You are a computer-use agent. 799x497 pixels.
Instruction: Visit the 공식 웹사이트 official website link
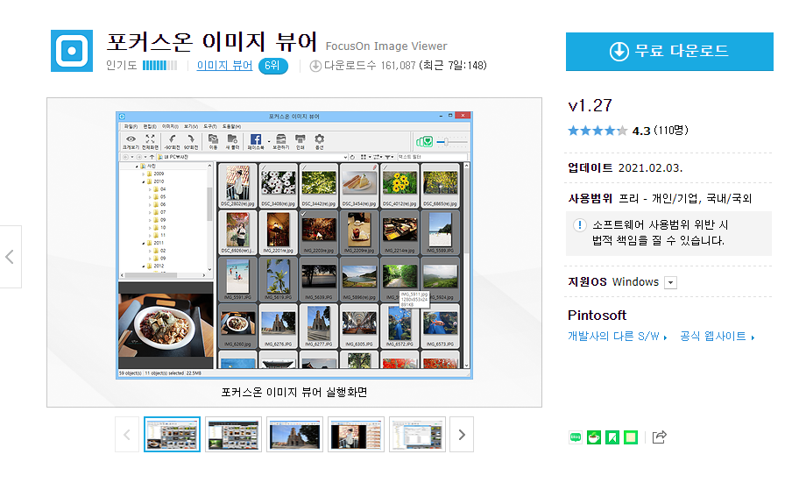tap(717, 337)
